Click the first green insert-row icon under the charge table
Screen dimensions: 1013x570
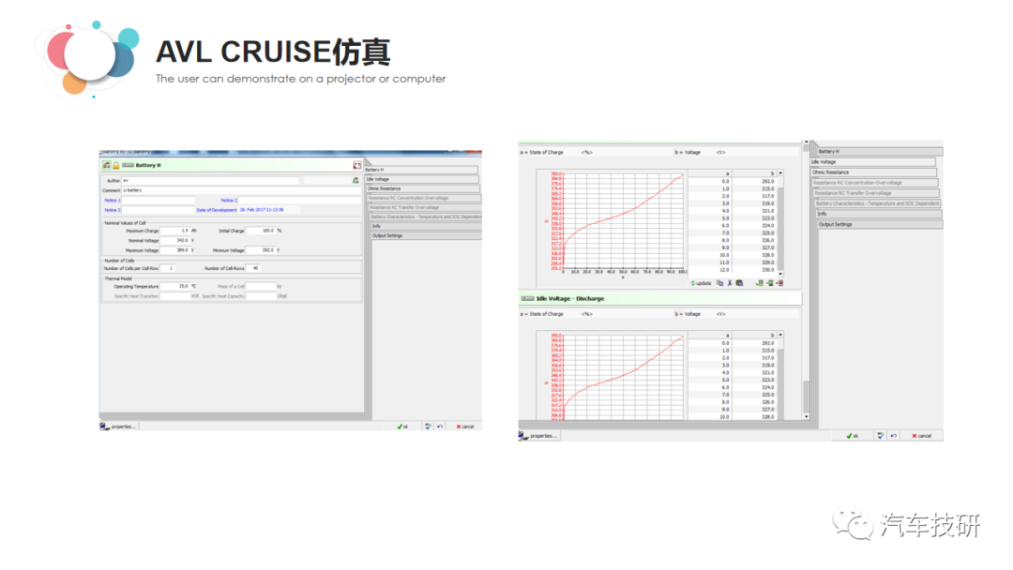click(759, 282)
